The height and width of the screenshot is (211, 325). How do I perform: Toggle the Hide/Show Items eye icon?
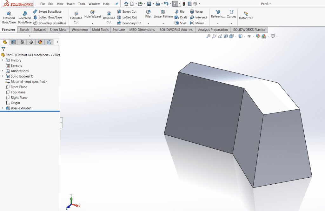coord(249,36)
